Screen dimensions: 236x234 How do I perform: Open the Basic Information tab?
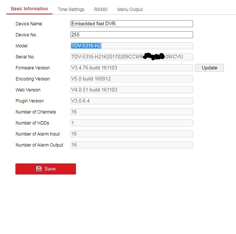click(x=29, y=9)
